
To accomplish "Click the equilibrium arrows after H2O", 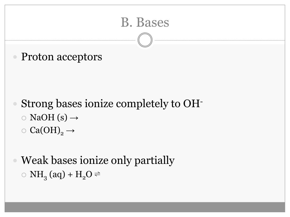I will coord(97,174).
